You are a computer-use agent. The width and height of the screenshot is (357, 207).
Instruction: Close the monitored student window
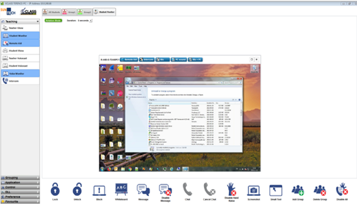coord(256,59)
